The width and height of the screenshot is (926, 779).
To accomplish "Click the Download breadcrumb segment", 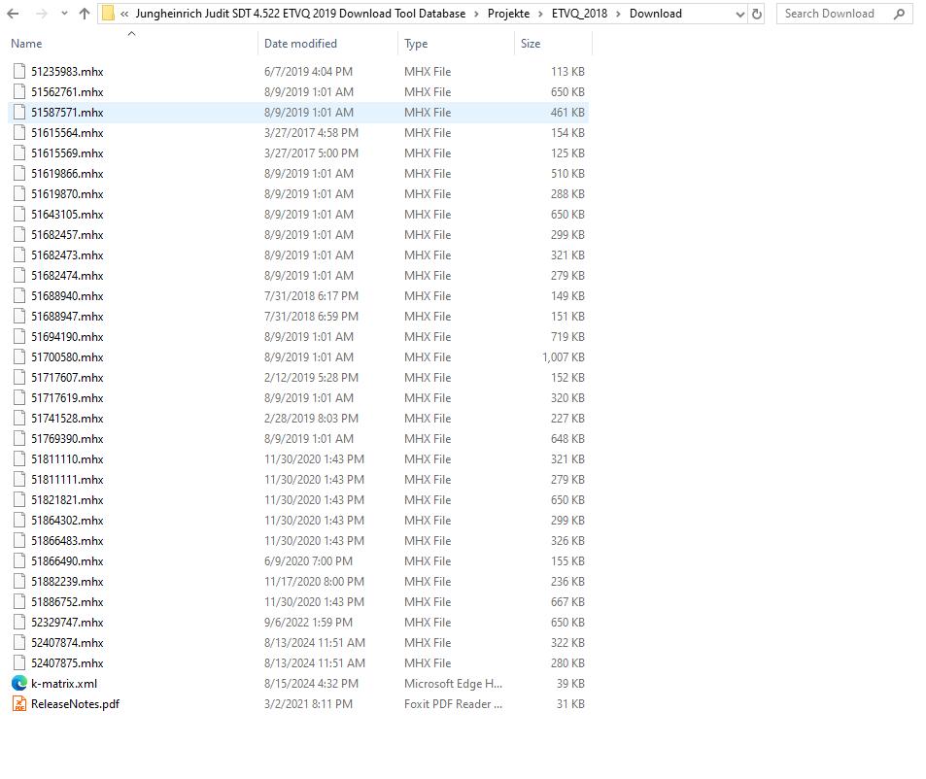I will 656,14.
